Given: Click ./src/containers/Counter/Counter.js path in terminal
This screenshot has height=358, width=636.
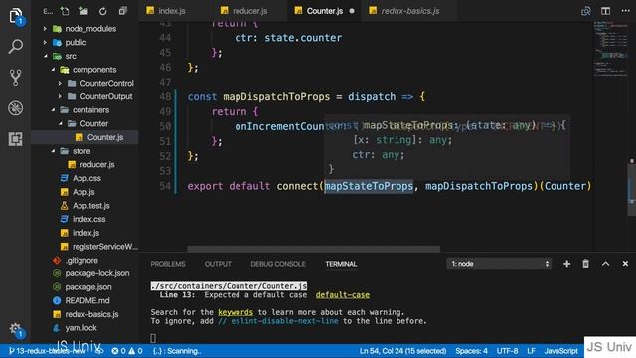Looking at the screenshot, I should tap(229, 286).
